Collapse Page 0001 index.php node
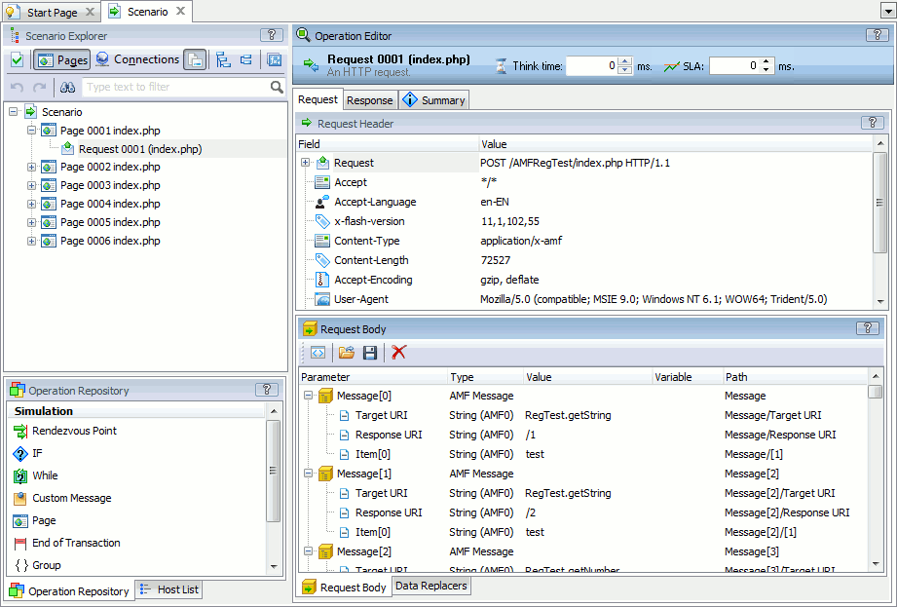The width and height of the screenshot is (897, 607). (x=31, y=131)
